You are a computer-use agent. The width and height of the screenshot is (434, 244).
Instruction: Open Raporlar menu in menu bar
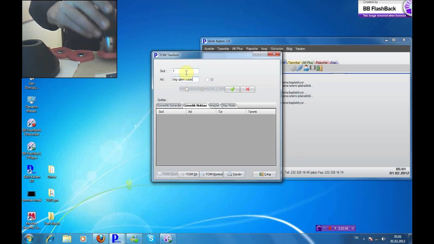(252, 49)
